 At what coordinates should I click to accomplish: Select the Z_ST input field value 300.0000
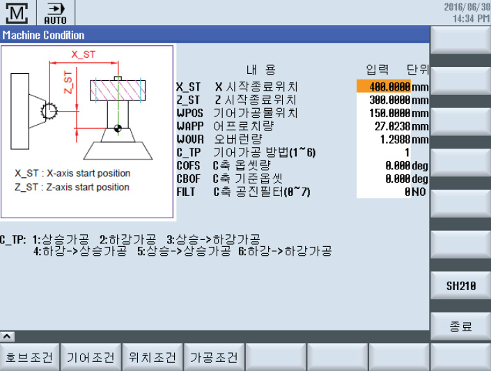pos(384,100)
